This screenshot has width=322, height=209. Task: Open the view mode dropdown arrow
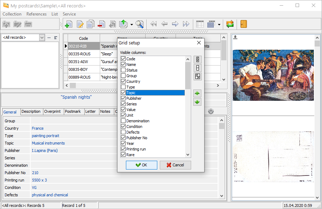pos(219,24)
